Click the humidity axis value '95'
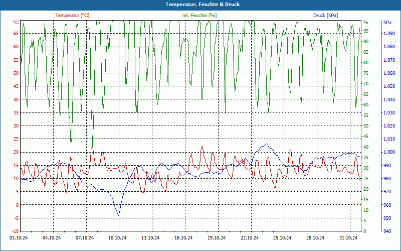The width and height of the screenshot is (401, 251). pos(366,31)
